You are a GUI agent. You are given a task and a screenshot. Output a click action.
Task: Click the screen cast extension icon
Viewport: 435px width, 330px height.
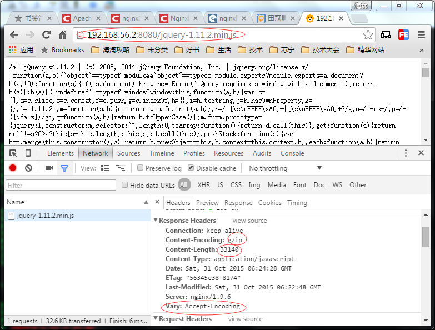pos(386,35)
